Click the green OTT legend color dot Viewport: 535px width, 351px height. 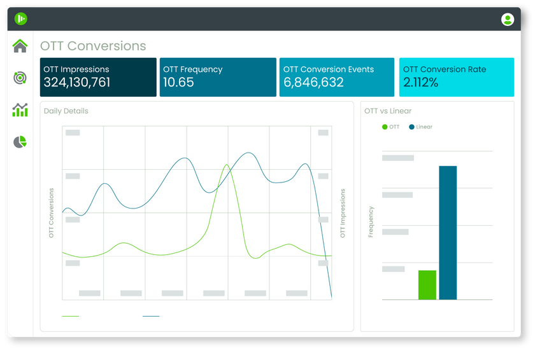coord(385,127)
